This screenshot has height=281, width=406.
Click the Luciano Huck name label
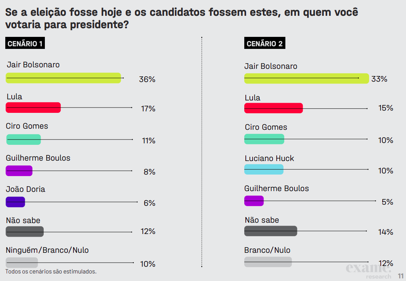pos(269,158)
